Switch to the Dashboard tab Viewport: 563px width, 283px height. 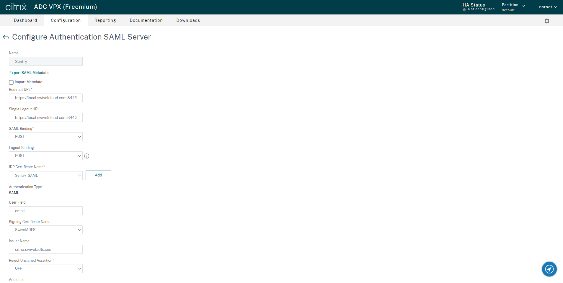click(25, 20)
